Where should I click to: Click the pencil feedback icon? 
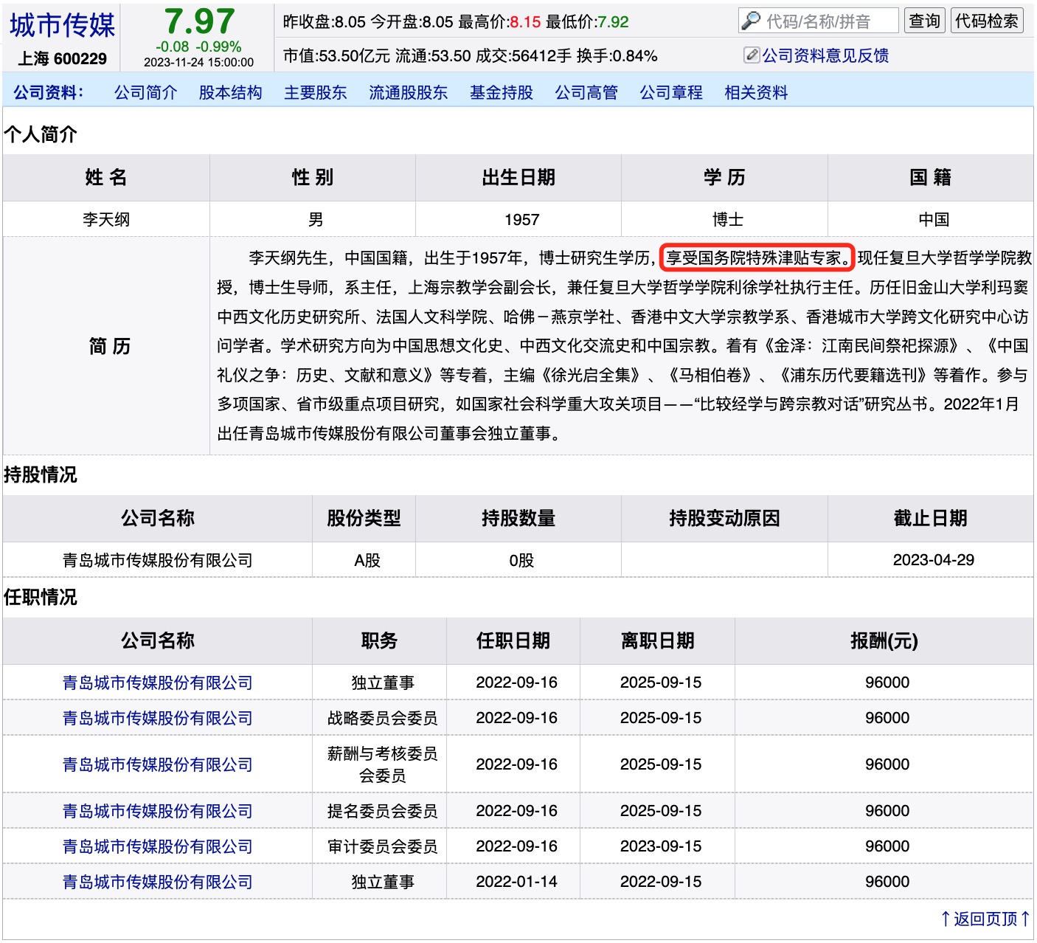coord(752,55)
